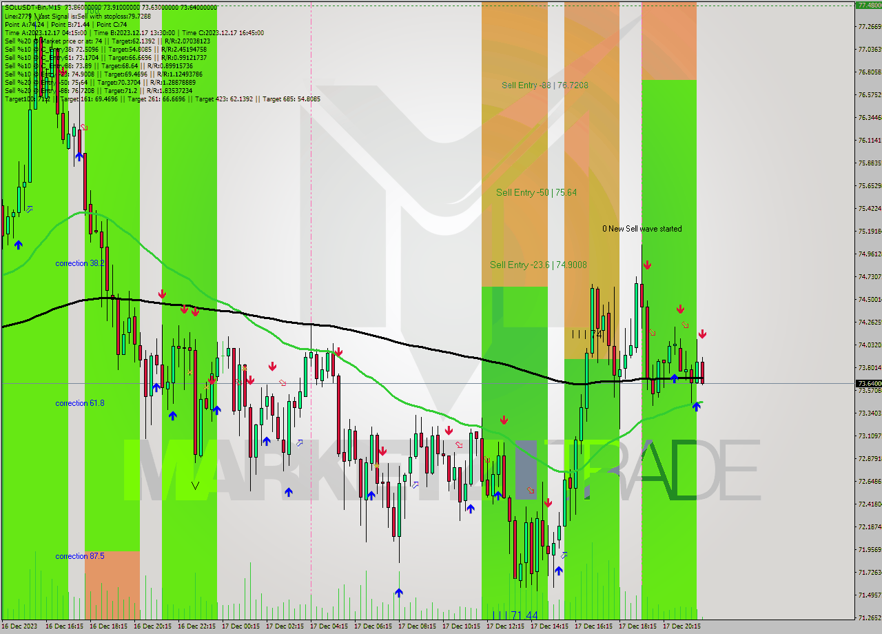Click the 75.1918 price axis value

pos(870,231)
